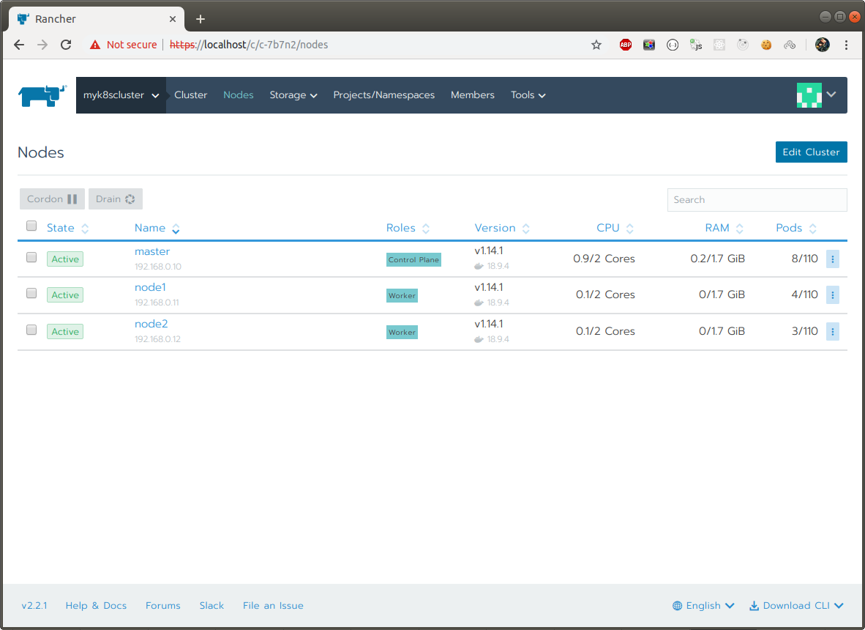This screenshot has width=865, height=630.
Task: Open the Members page
Action: click(x=473, y=95)
